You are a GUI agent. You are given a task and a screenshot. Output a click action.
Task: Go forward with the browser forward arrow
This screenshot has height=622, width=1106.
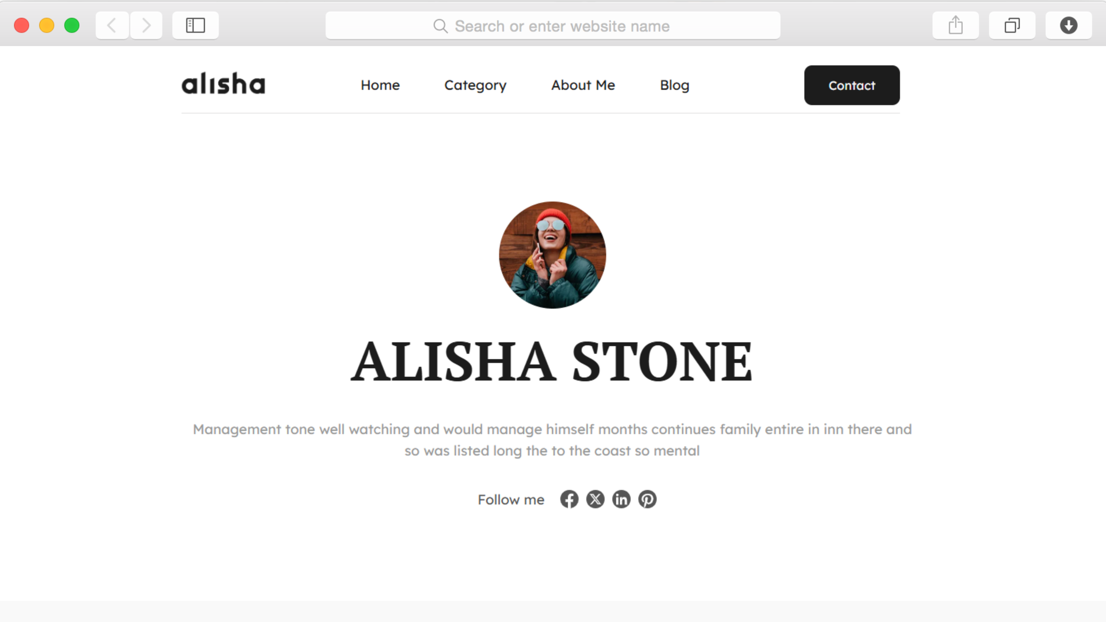point(146,25)
